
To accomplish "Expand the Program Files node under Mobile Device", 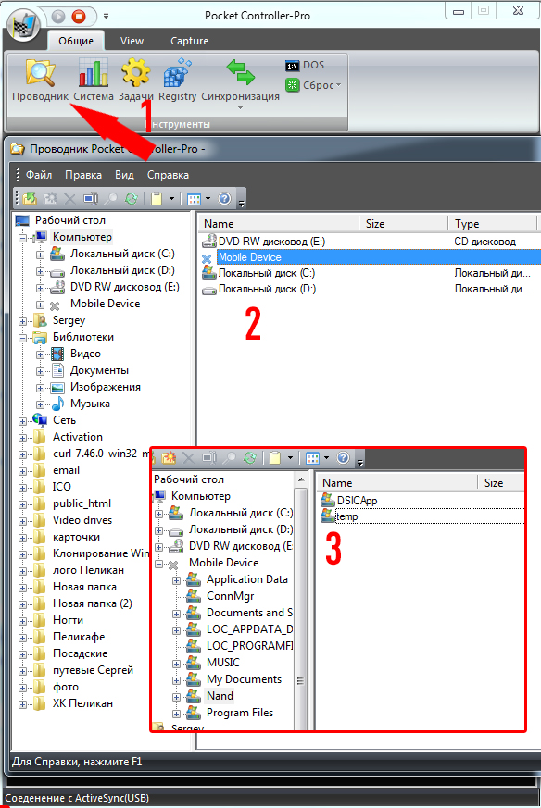I will click(176, 715).
